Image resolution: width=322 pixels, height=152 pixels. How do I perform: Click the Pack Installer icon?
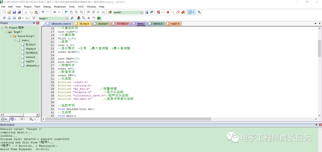coord(99,18)
